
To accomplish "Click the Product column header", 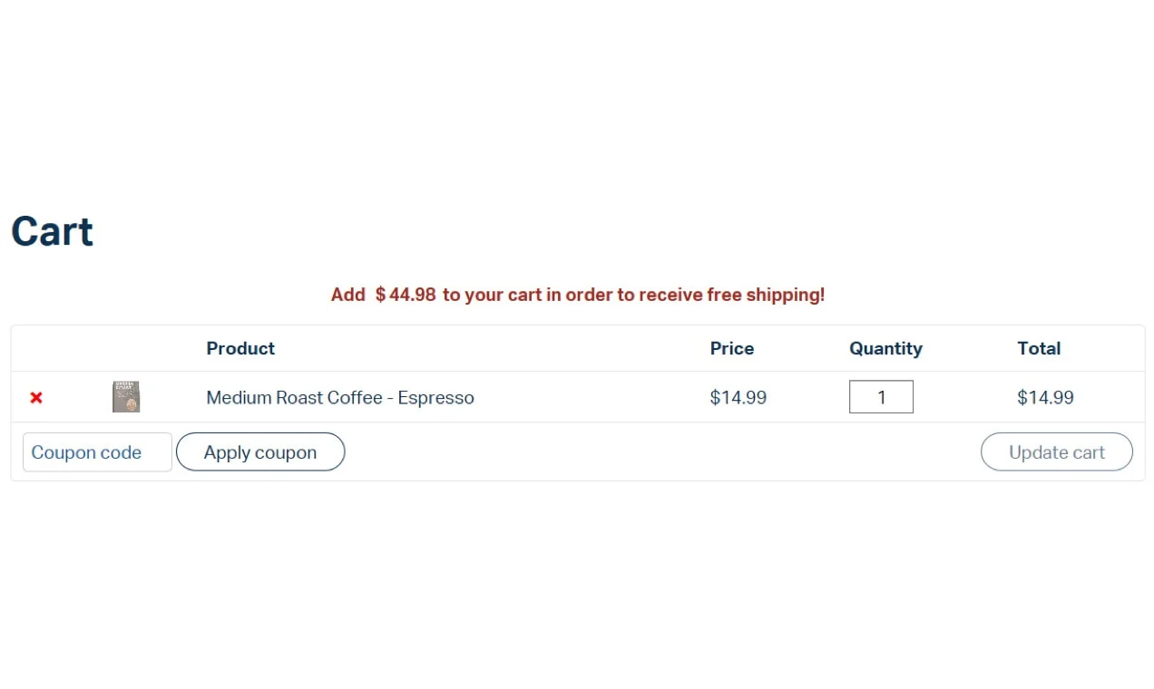I will [240, 348].
